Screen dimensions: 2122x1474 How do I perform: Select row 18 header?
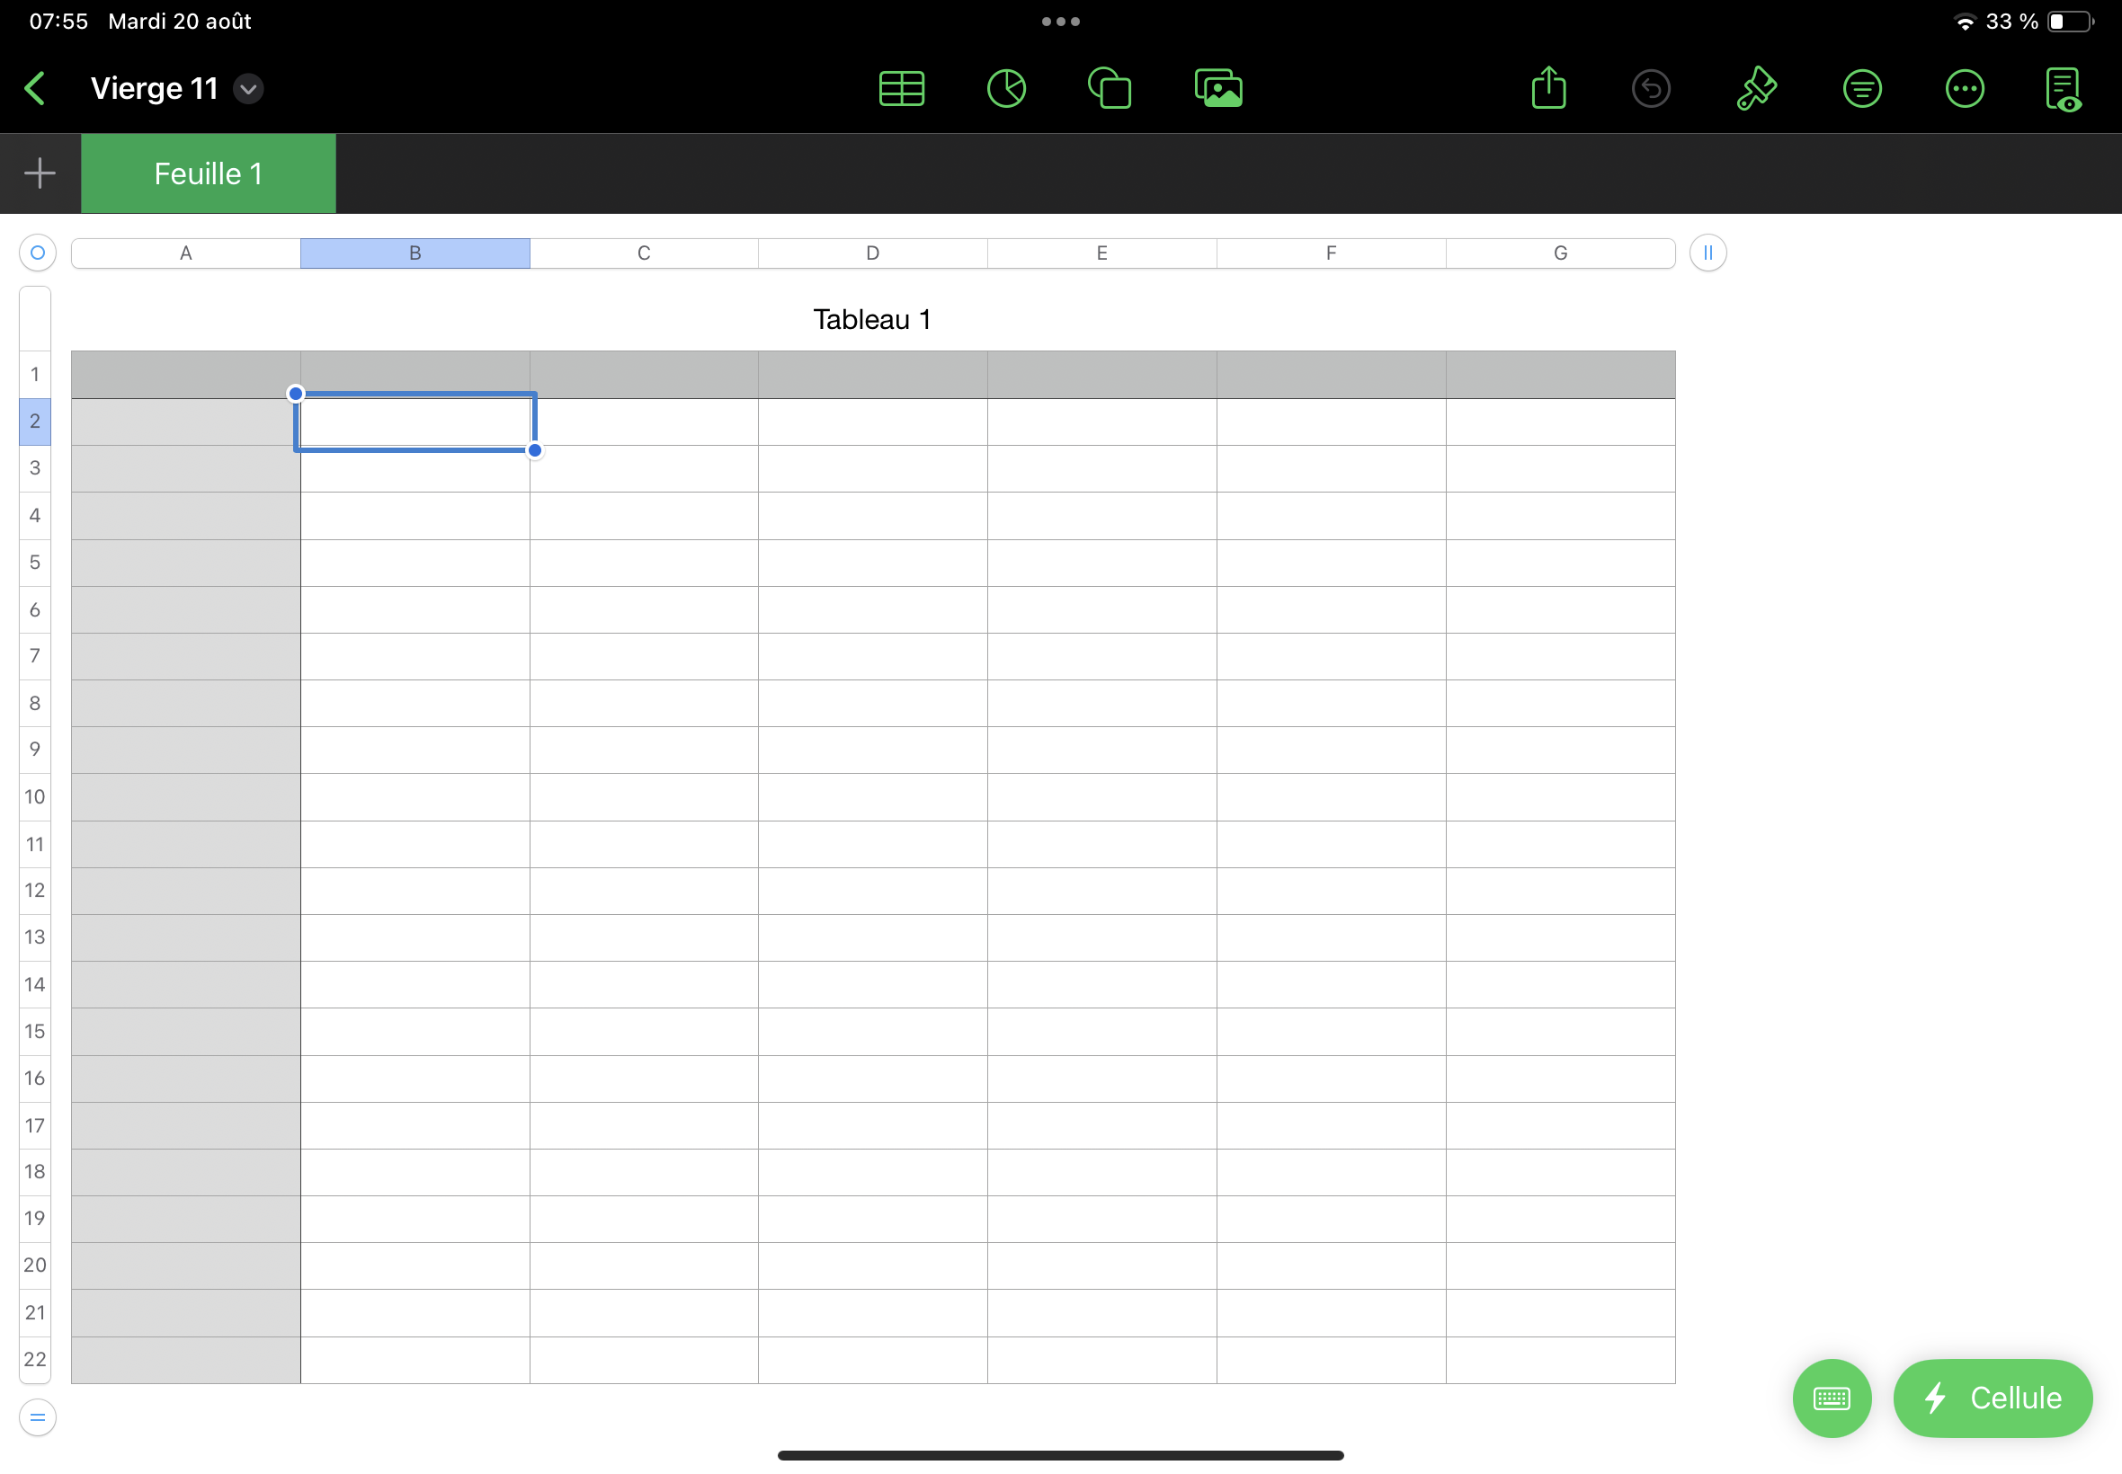pos(35,1171)
